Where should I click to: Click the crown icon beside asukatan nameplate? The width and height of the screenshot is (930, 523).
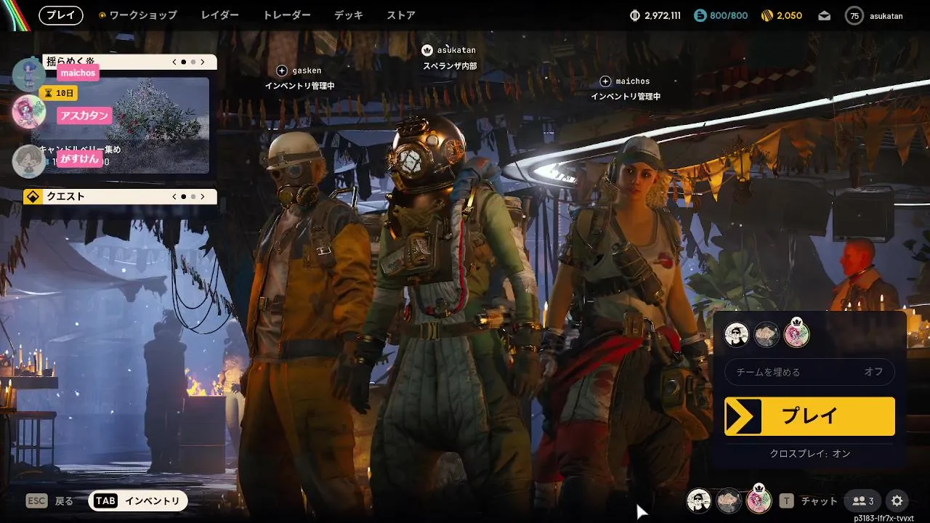[427, 50]
